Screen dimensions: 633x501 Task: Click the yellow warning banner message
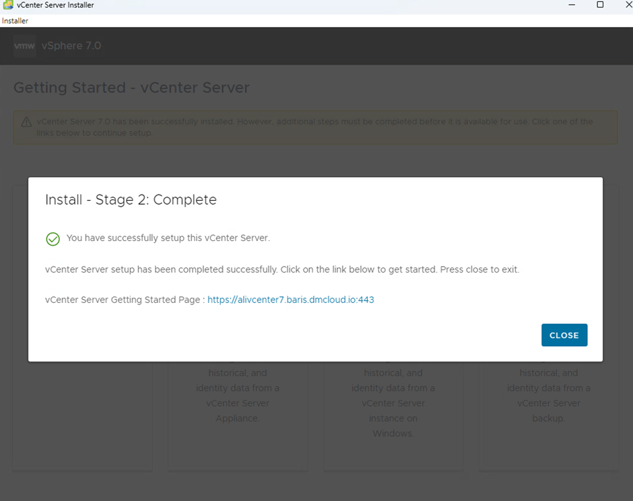pyautogui.click(x=314, y=127)
